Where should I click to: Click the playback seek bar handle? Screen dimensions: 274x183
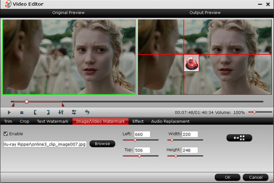[27, 101]
